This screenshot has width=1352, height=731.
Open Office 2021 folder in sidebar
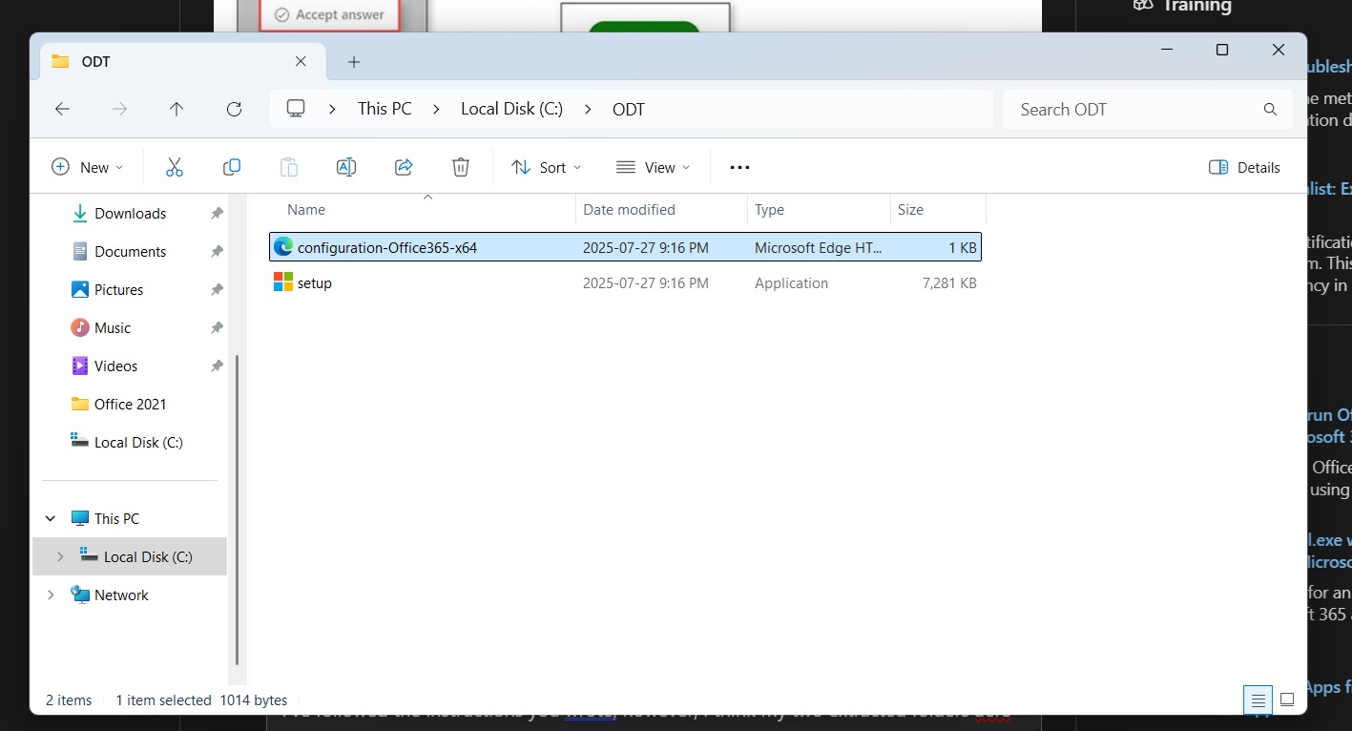131,405
